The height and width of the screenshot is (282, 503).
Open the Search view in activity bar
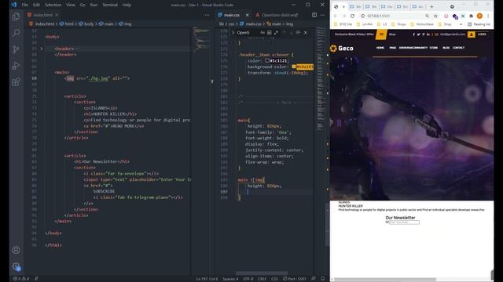pos(16,33)
